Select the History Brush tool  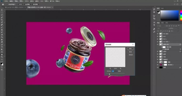tap(2, 32)
